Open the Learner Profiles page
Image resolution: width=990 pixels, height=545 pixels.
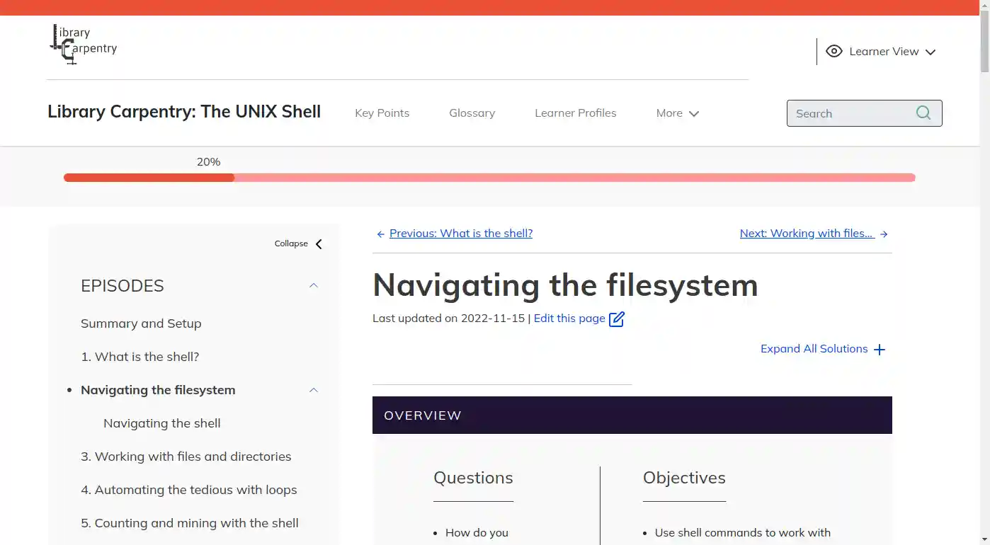click(575, 113)
